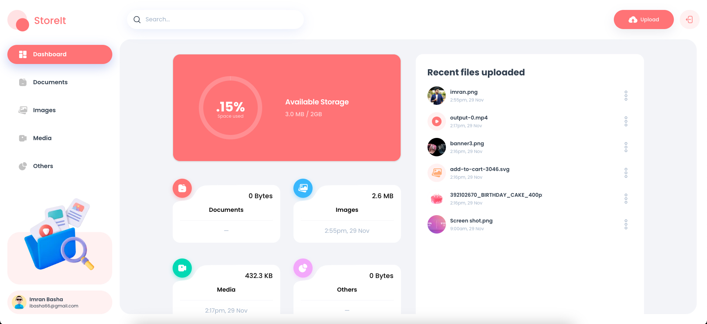Click the Media card green camera icon
The width and height of the screenshot is (707, 324).
[x=182, y=268]
